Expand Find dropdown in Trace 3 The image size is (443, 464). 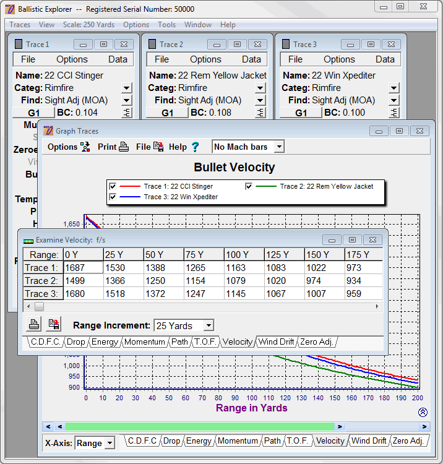tap(394, 100)
